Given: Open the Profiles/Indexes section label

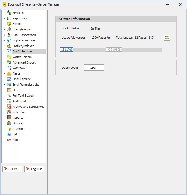Looking at the screenshot, I should [23, 46].
